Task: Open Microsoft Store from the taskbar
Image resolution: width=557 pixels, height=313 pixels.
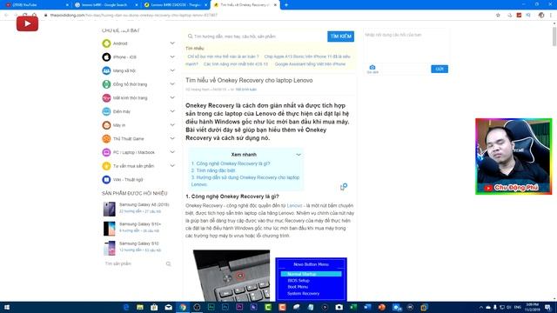Action: point(154,307)
